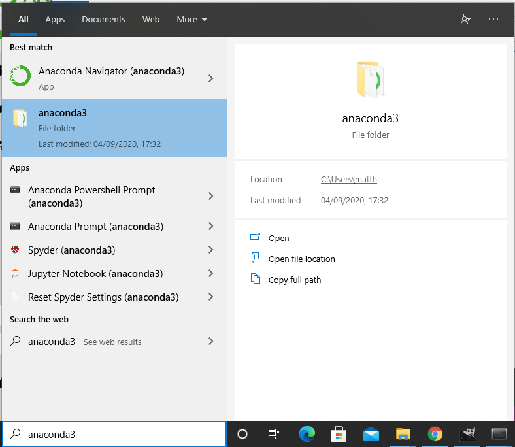Screen dimensions: 515x447
Task: Open Anaconda Navigator (anaconda3) result
Action: coord(114,78)
